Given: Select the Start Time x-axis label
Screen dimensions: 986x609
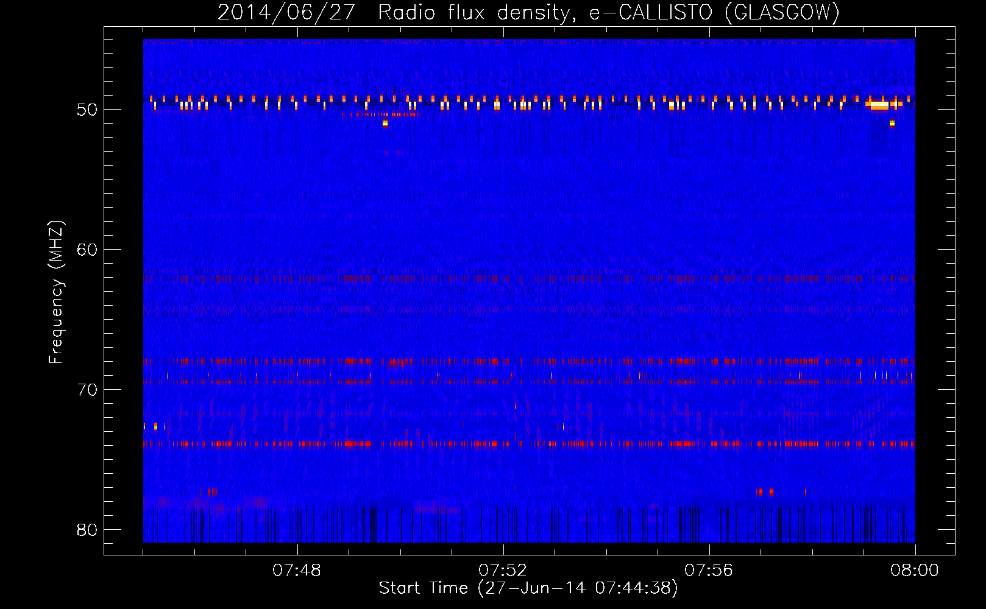Looking at the screenshot, I should [x=528, y=588].
